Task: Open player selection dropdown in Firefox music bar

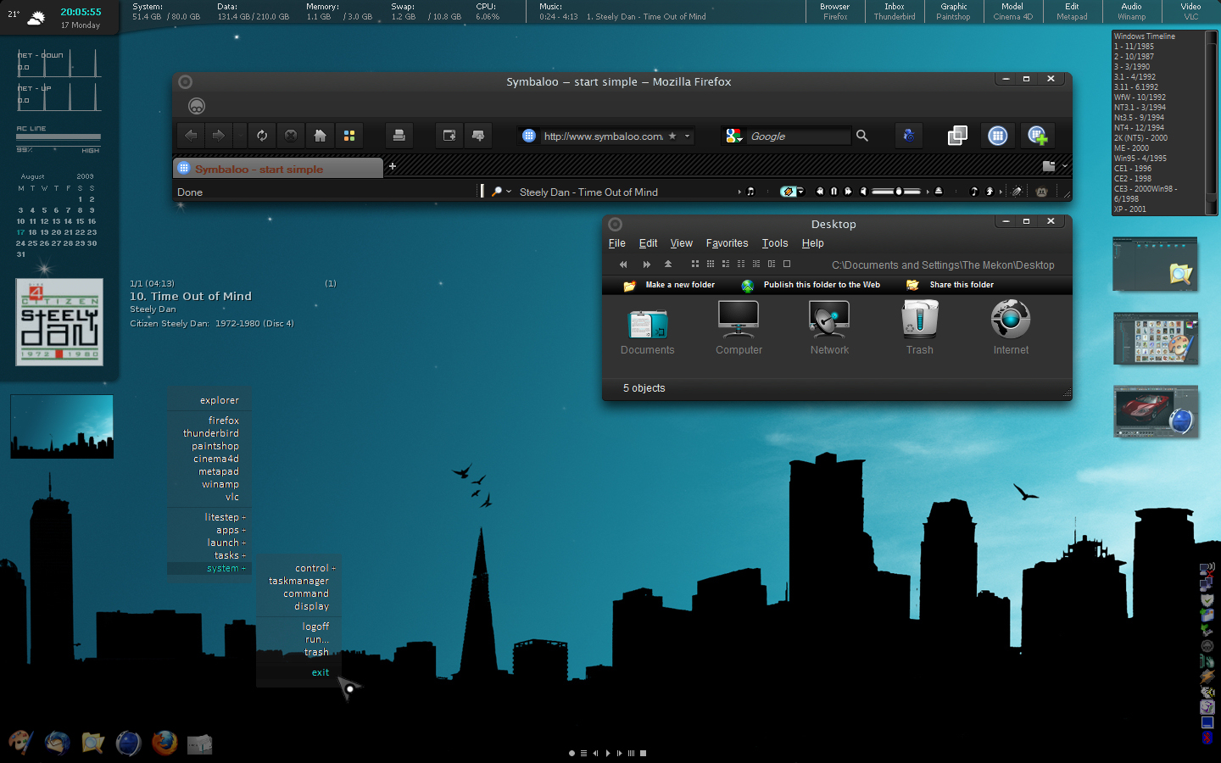Action: click(x=800, y=192)
